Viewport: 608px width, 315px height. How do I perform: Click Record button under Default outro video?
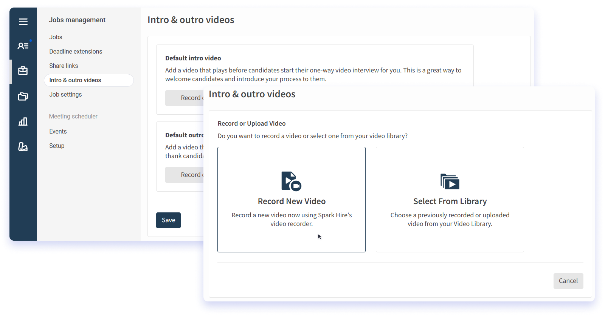tap(184, 175)
